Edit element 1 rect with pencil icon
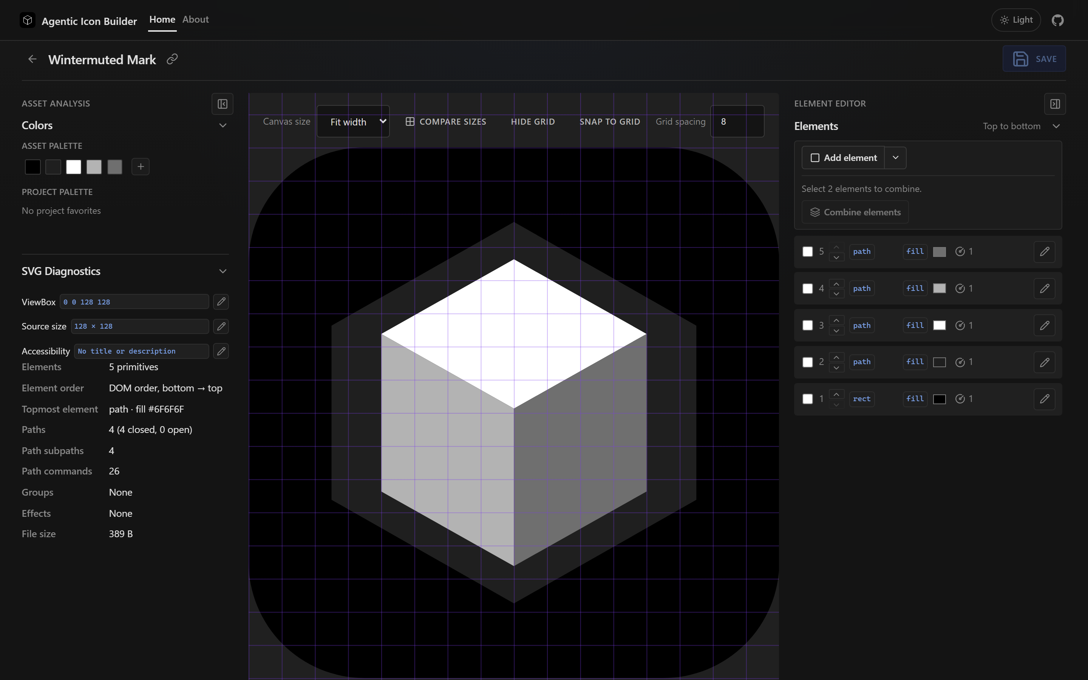1088x680 pixels. pyautogui.click(x=1045, y=399)
